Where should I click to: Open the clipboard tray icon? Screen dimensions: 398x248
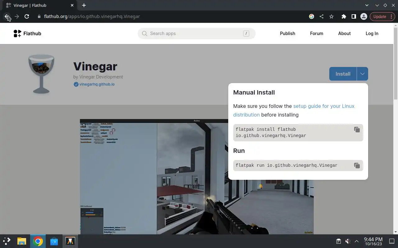(339, 241)
